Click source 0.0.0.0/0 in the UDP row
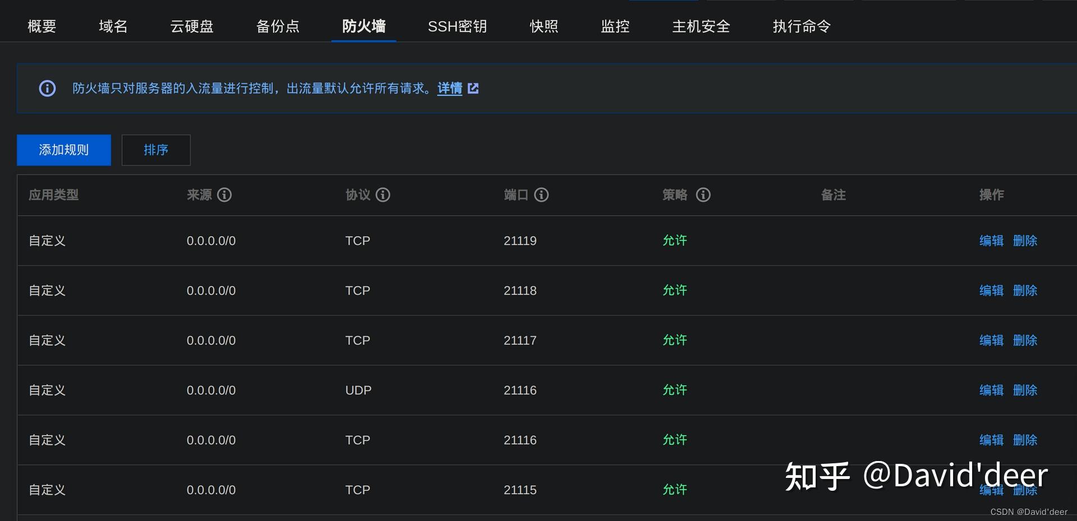Screen dimensions: 1077x521 click(211, 390)
